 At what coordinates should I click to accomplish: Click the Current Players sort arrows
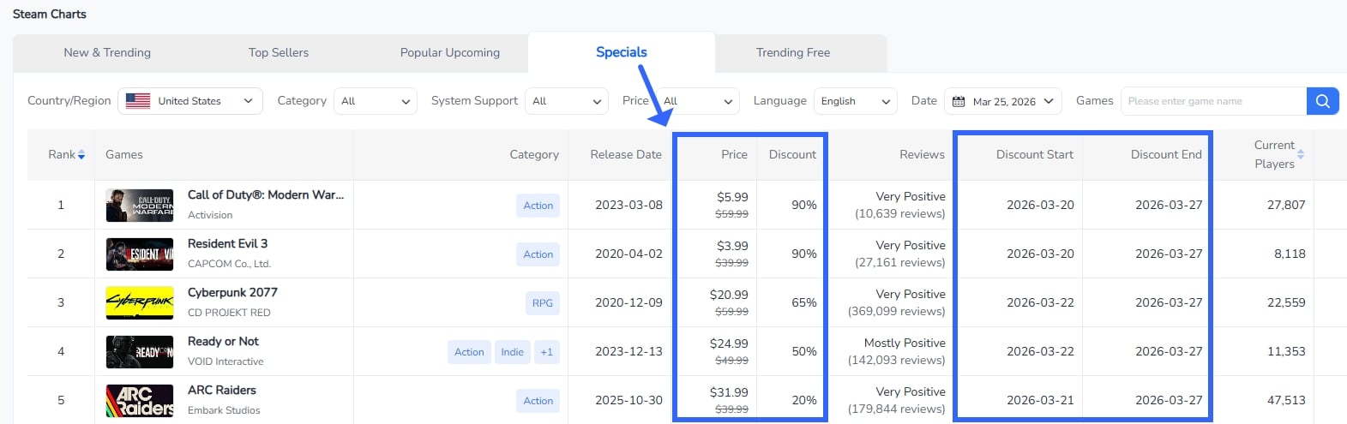(x=1301, y=155)
